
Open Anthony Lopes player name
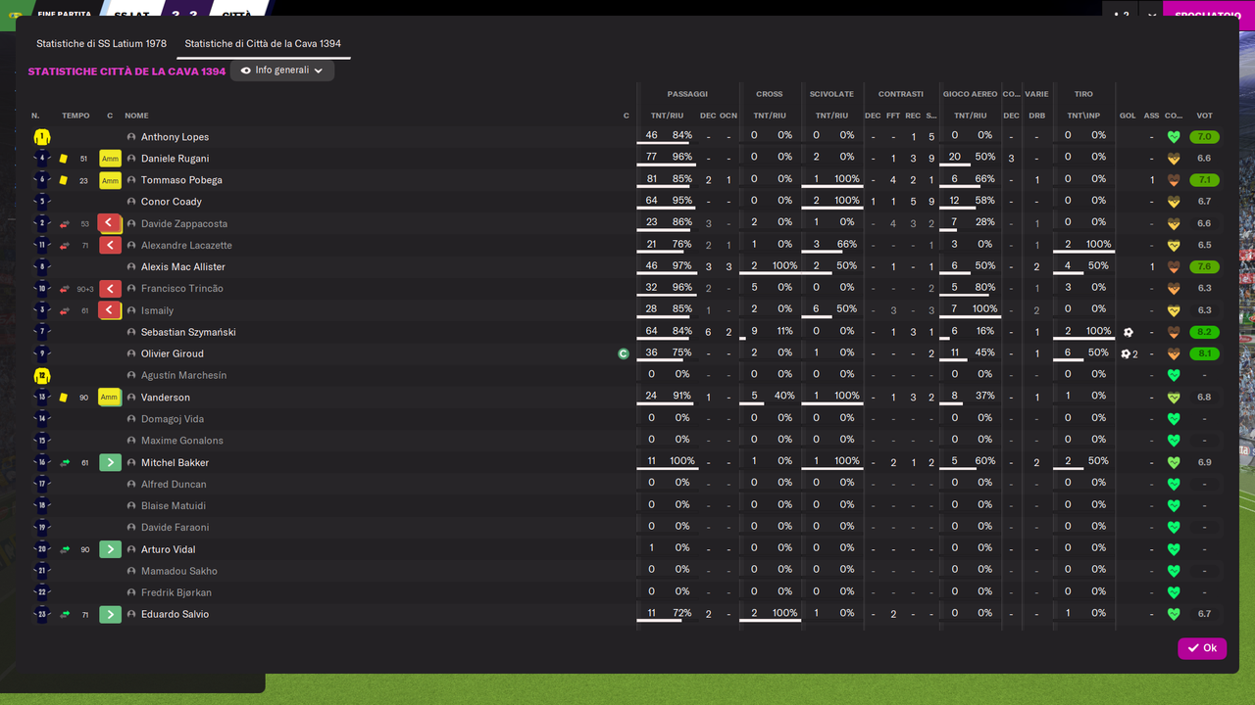coord(175,137)
